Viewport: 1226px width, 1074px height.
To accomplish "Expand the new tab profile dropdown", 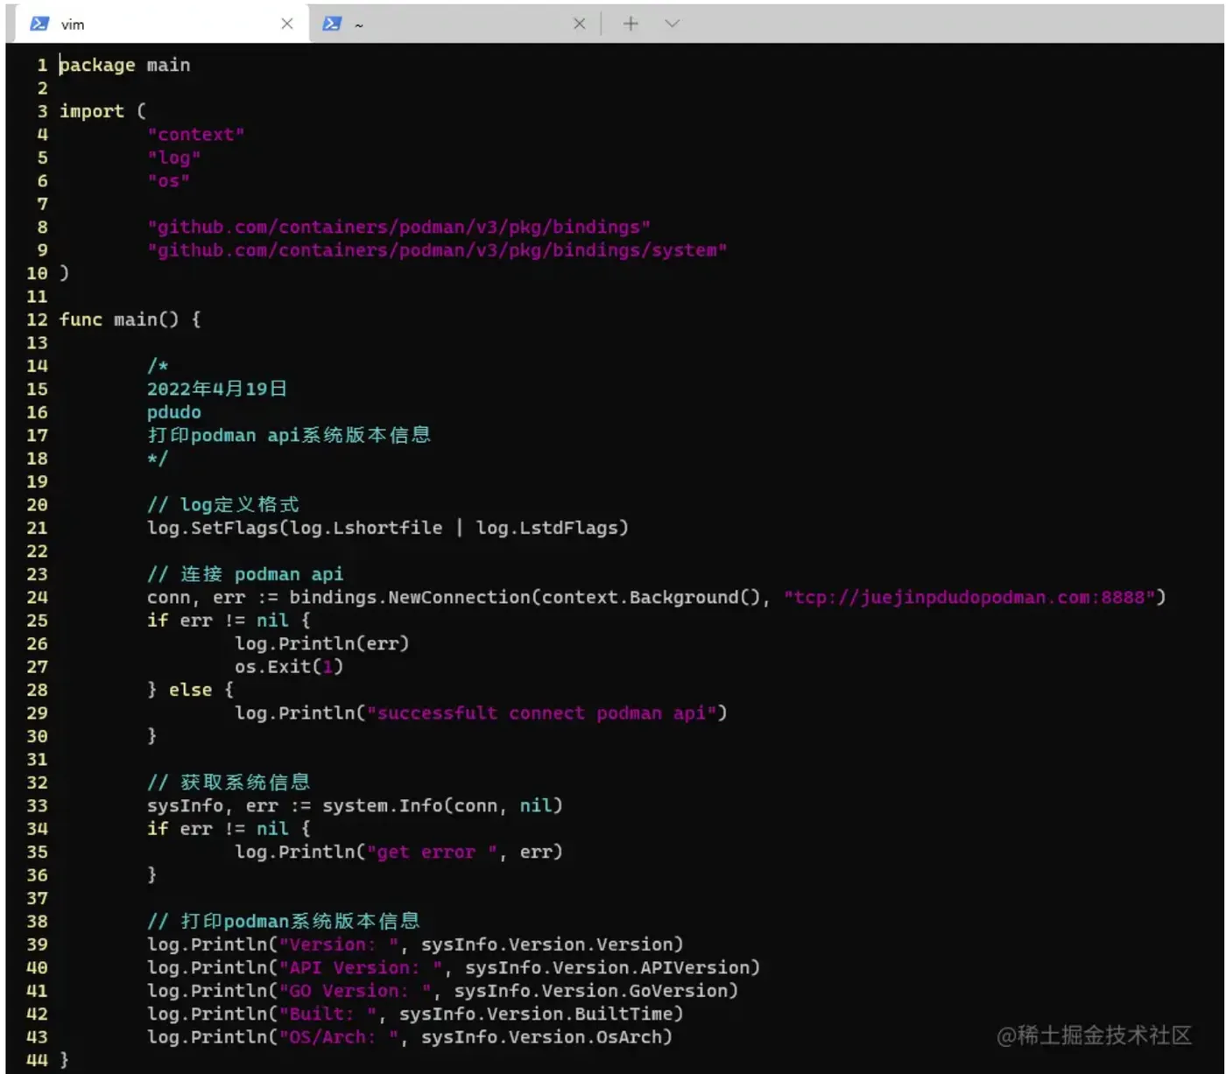I will pos(672,24).
